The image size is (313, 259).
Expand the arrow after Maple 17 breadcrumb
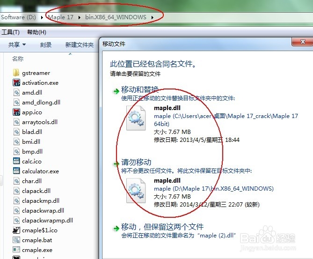pos(79,18)
